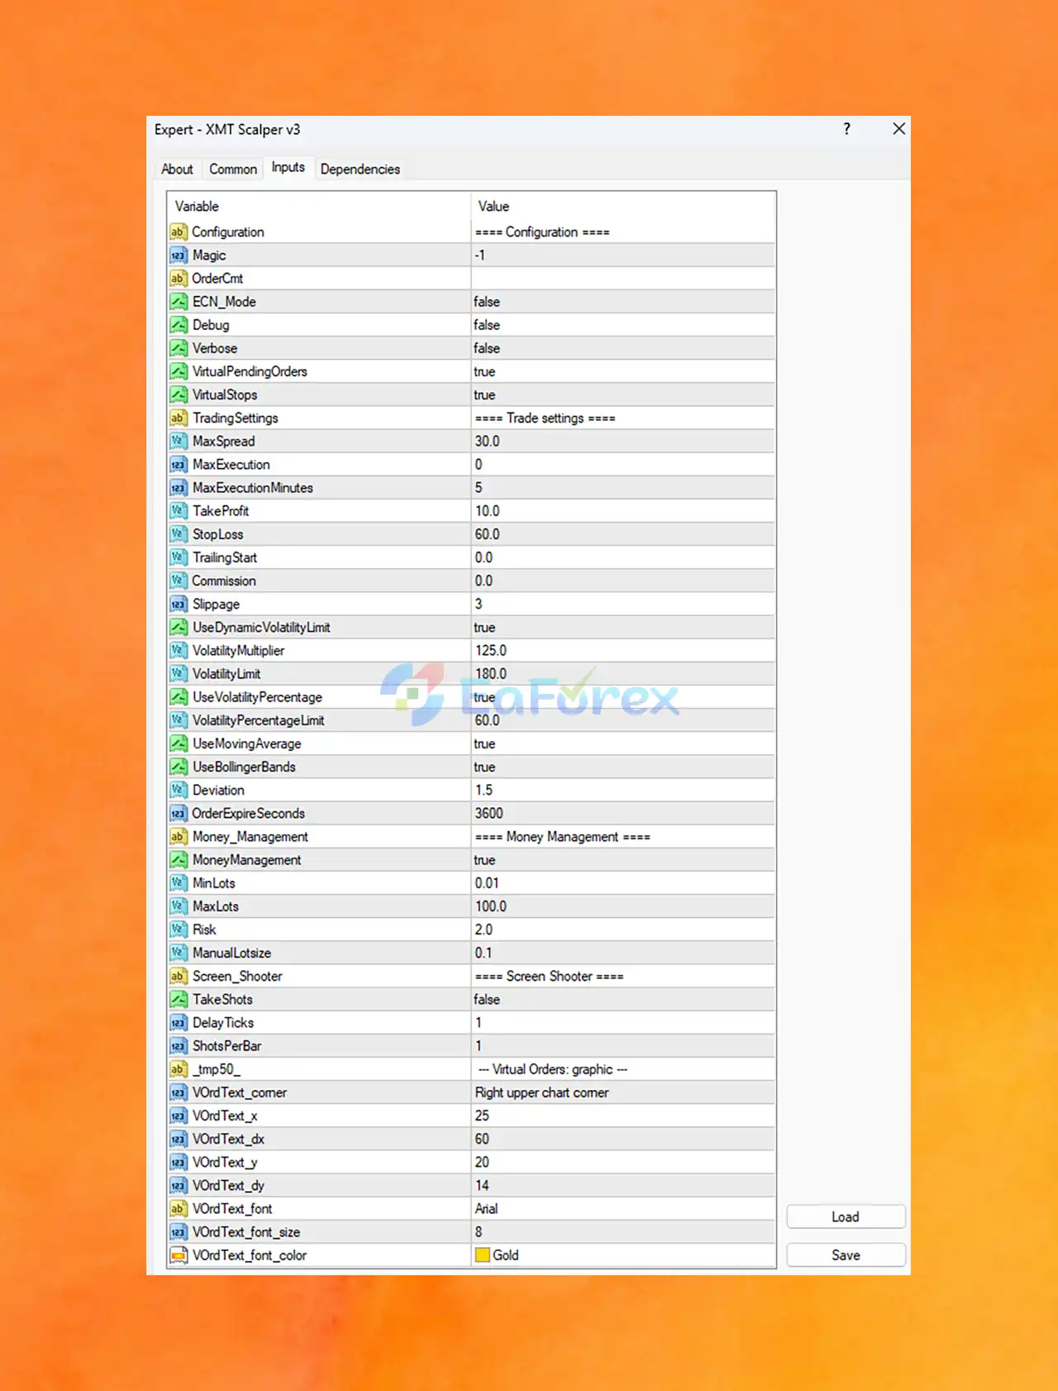Viewport: 1058px width, 1391px height.
Task: Switch to the Common tab
Action: (233, 169)
